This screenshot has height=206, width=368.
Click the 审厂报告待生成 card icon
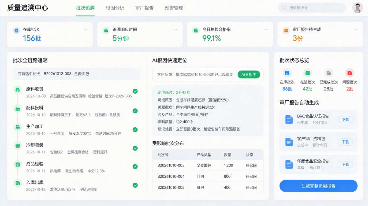coord(286,30)
